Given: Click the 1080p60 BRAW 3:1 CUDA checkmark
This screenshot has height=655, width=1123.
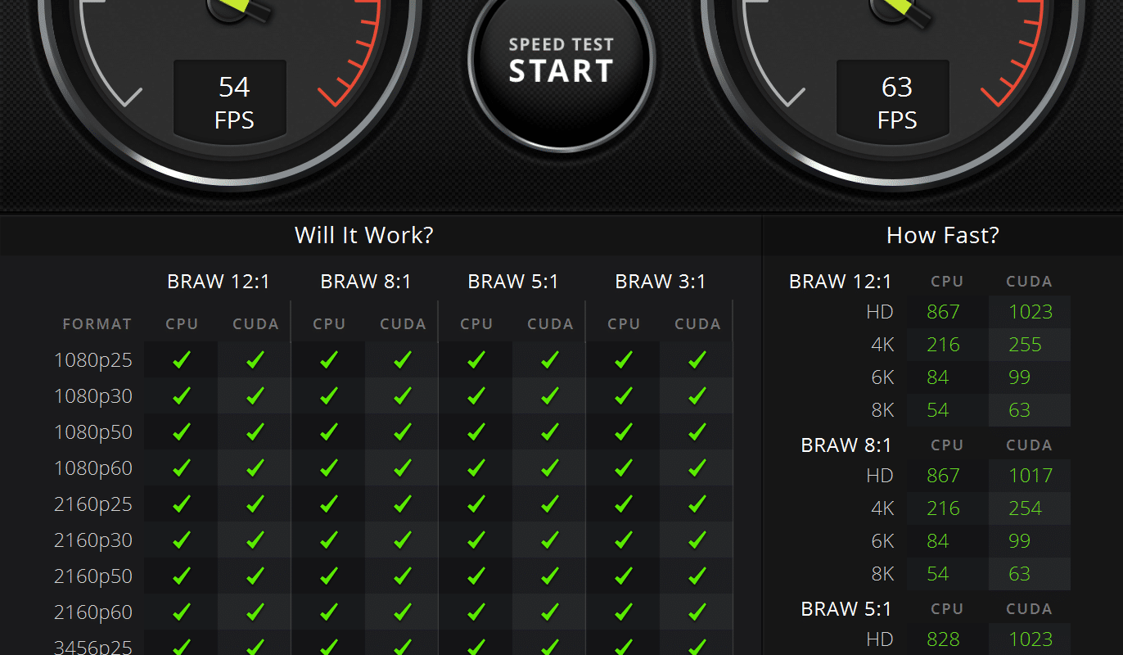Looking at the screenshot, I should click(x=697, y=468).
